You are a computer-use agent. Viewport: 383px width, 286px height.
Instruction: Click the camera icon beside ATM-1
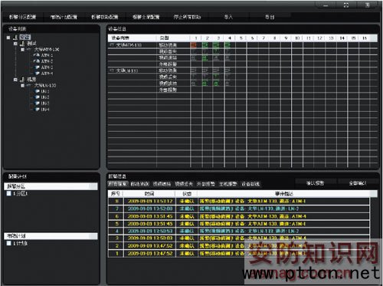point(37,55)
